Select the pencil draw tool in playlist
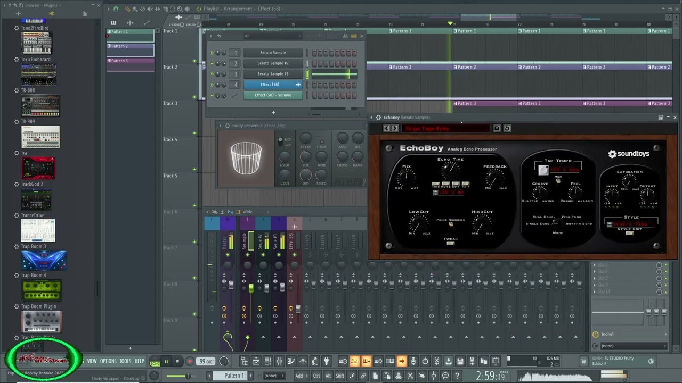 coord(127,9)
